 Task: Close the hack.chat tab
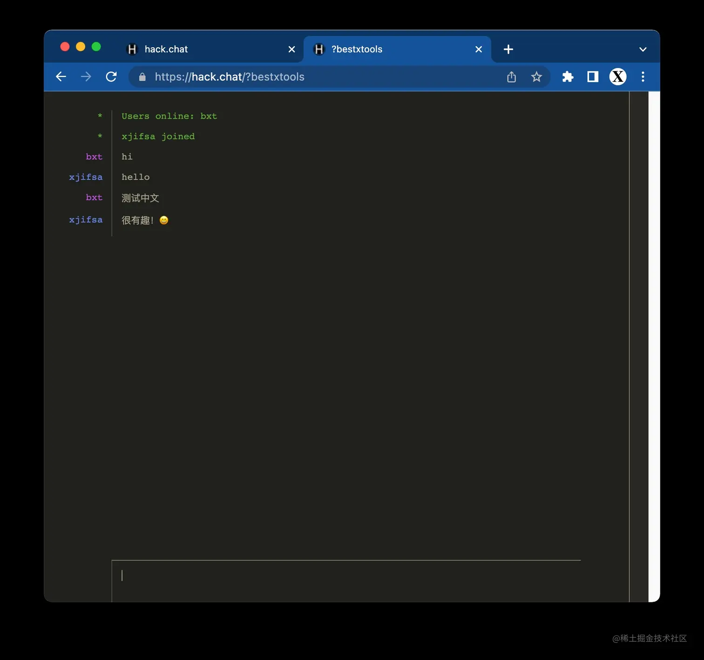[292, 49]
